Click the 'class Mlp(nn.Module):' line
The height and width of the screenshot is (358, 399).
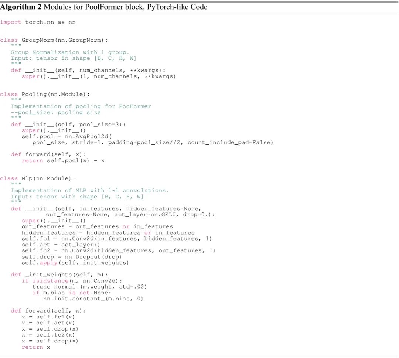pyautogui.click(x=38, y=178)
